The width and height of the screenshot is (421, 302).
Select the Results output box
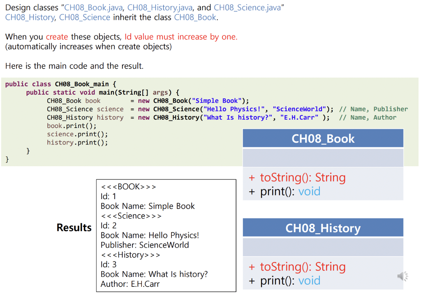click(x=166, y=236)
